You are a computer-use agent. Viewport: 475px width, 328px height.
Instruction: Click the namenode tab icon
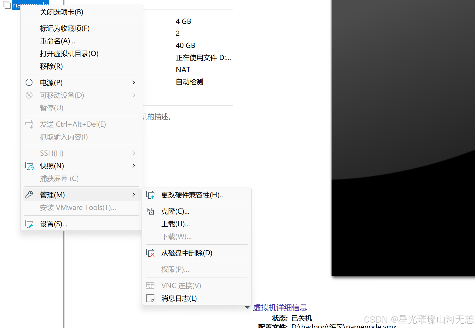(x=7, y=5)
